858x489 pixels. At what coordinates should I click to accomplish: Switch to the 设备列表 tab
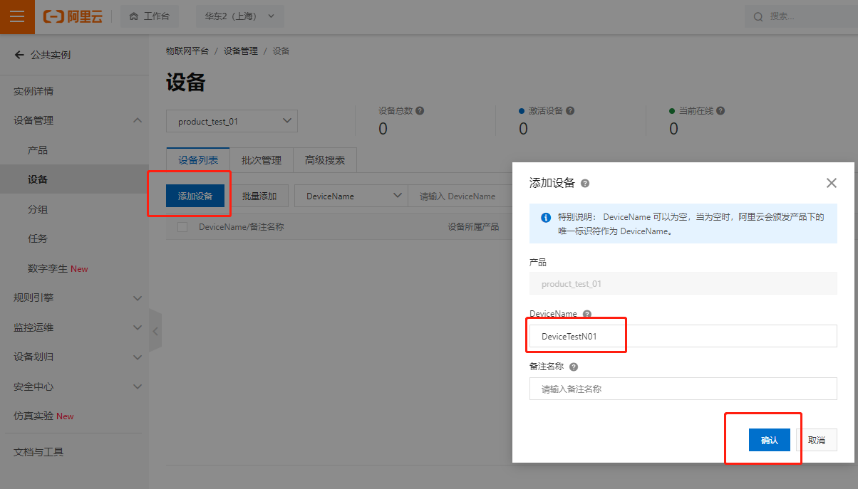point(198,160)
